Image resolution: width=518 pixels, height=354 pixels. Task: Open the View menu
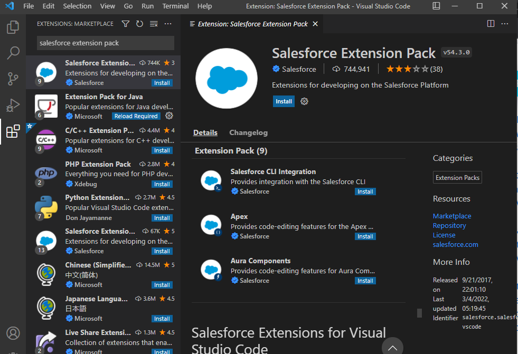click(108, 6)
